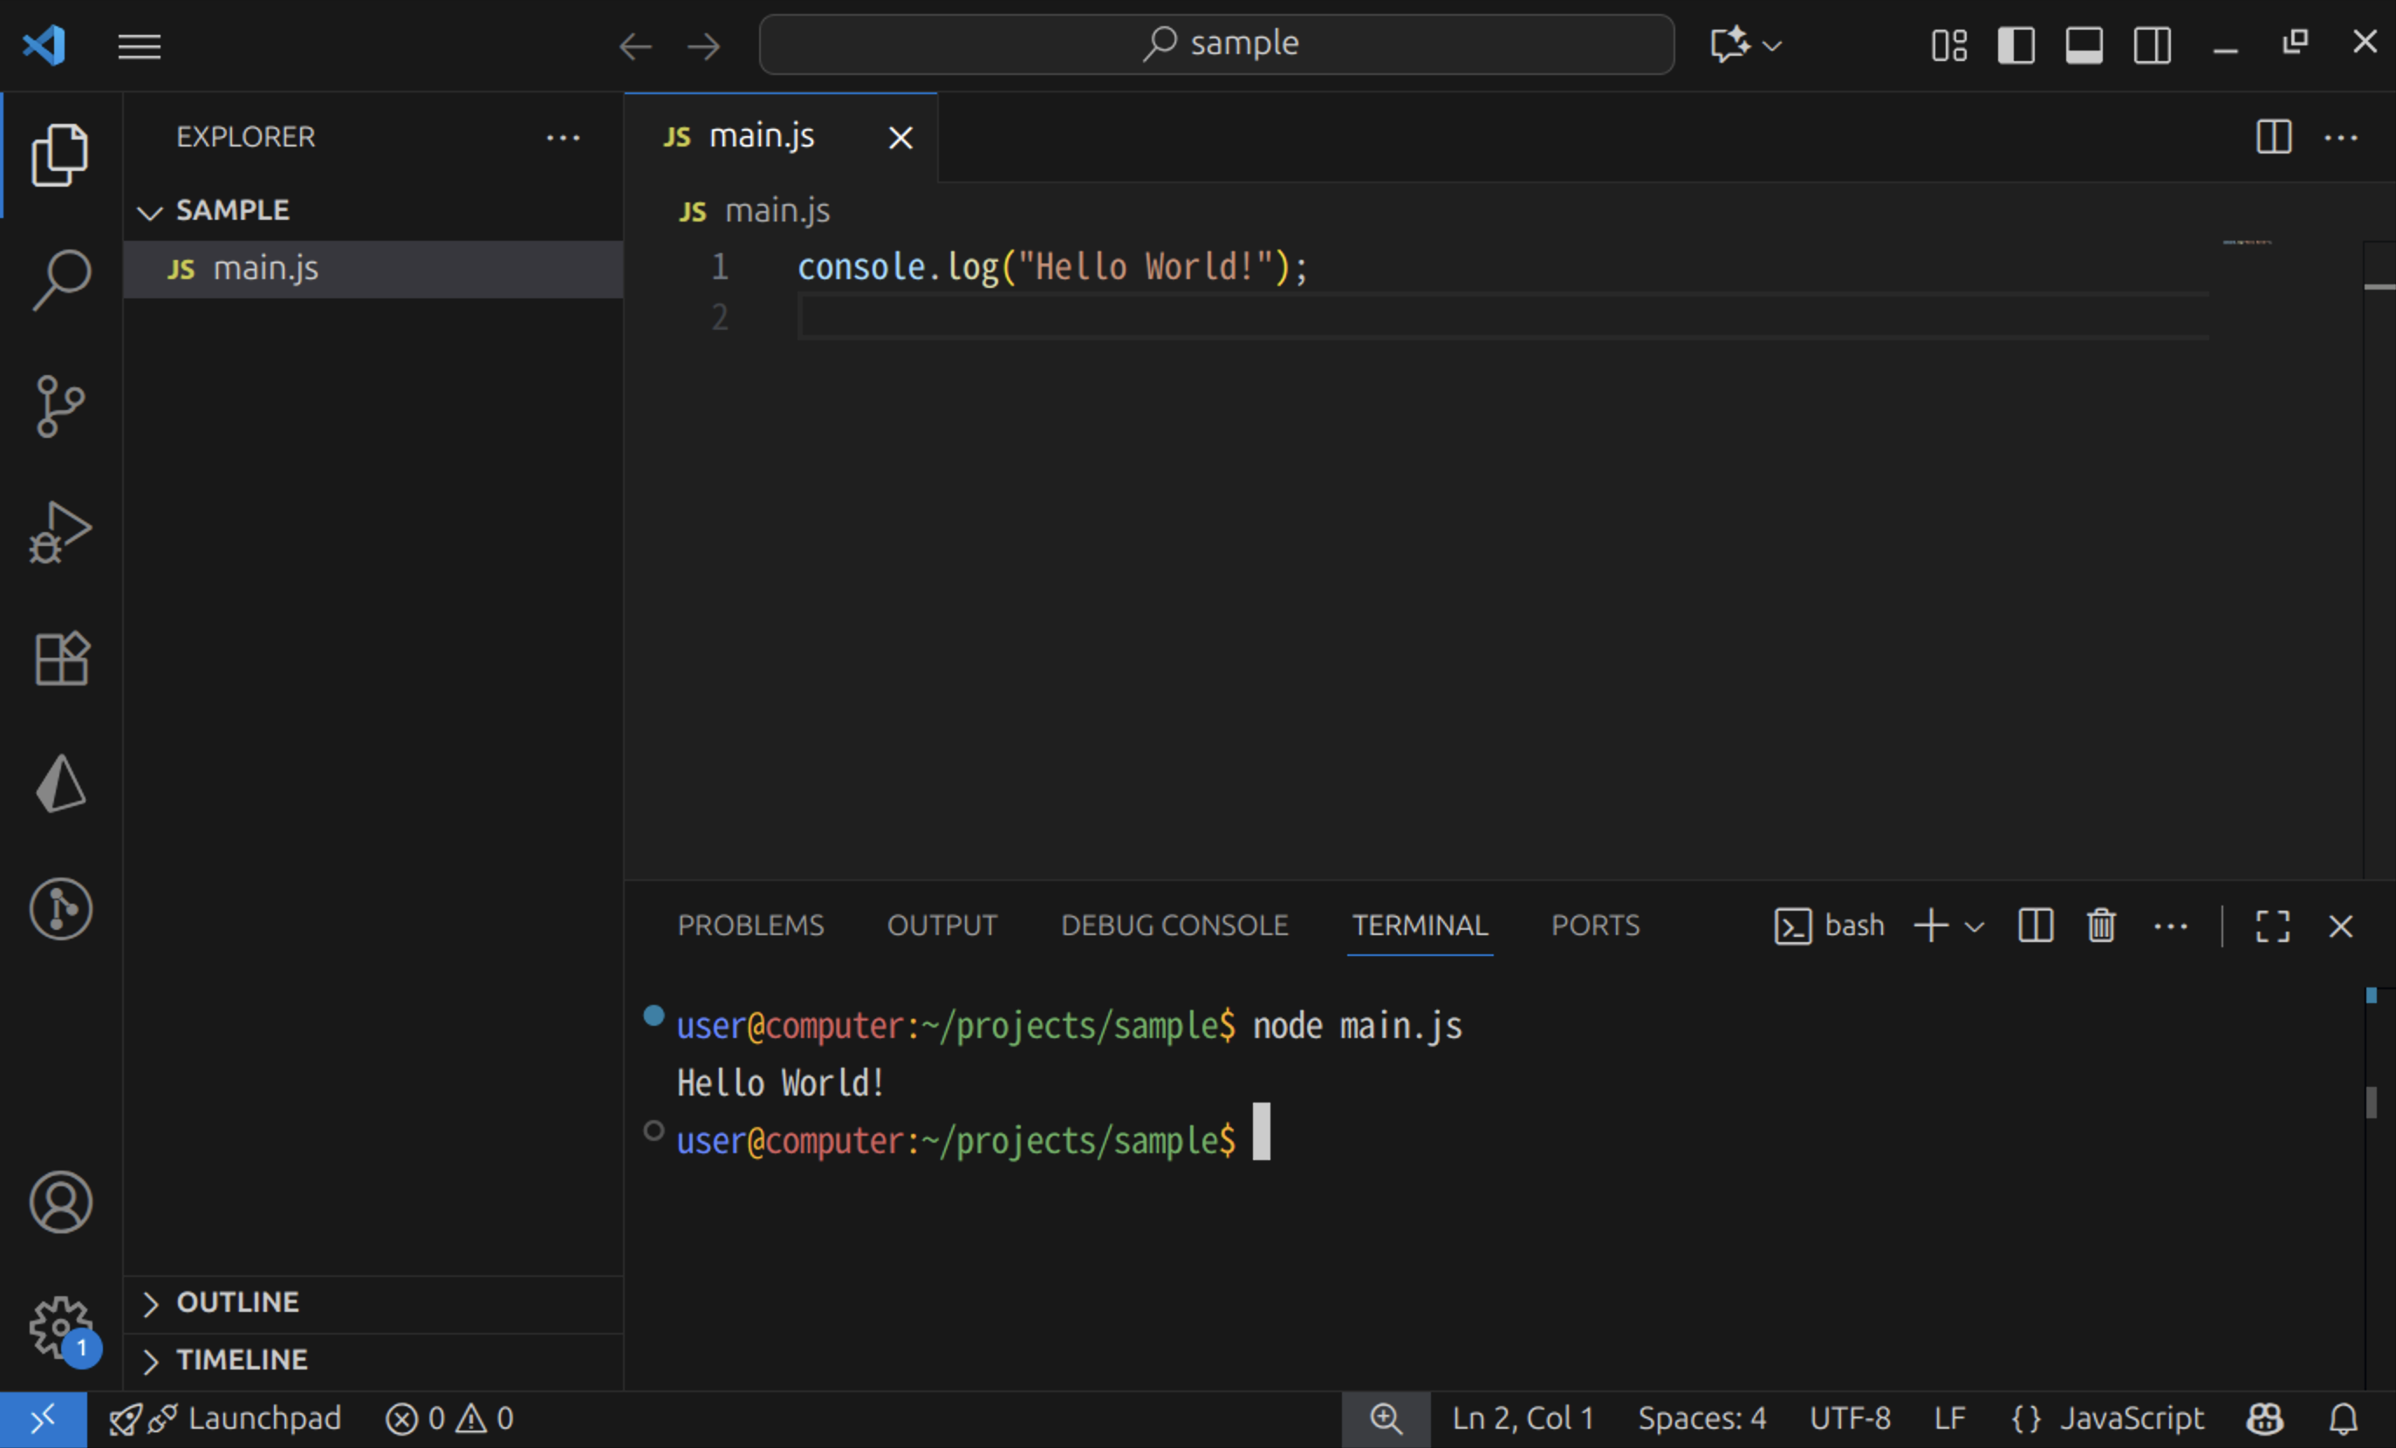Open the Accounts profile icon

pos(60,1202)
